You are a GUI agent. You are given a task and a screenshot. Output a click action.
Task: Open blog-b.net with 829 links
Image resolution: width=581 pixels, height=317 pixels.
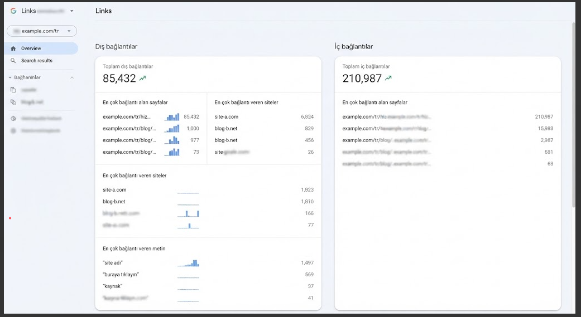pyautogui.click(x=264, y=129)
